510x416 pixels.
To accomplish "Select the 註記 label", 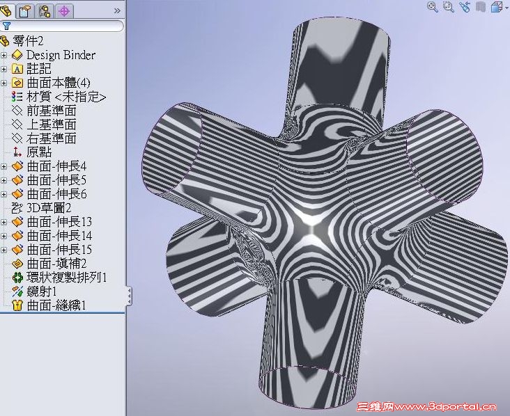I will (39, 69).
